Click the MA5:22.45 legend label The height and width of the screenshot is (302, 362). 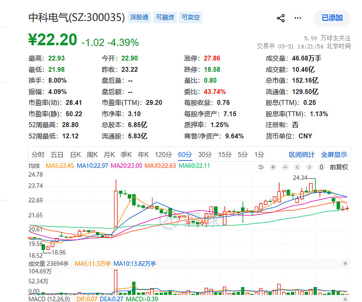pyautogui.click(x=60, y=166)
